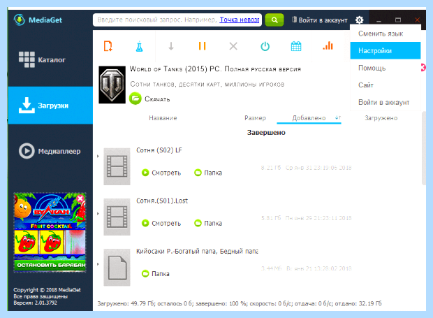Open the Каталог section
Image resolution: width=433 pixels, height=318 pixels.
[x=50, y=59]
